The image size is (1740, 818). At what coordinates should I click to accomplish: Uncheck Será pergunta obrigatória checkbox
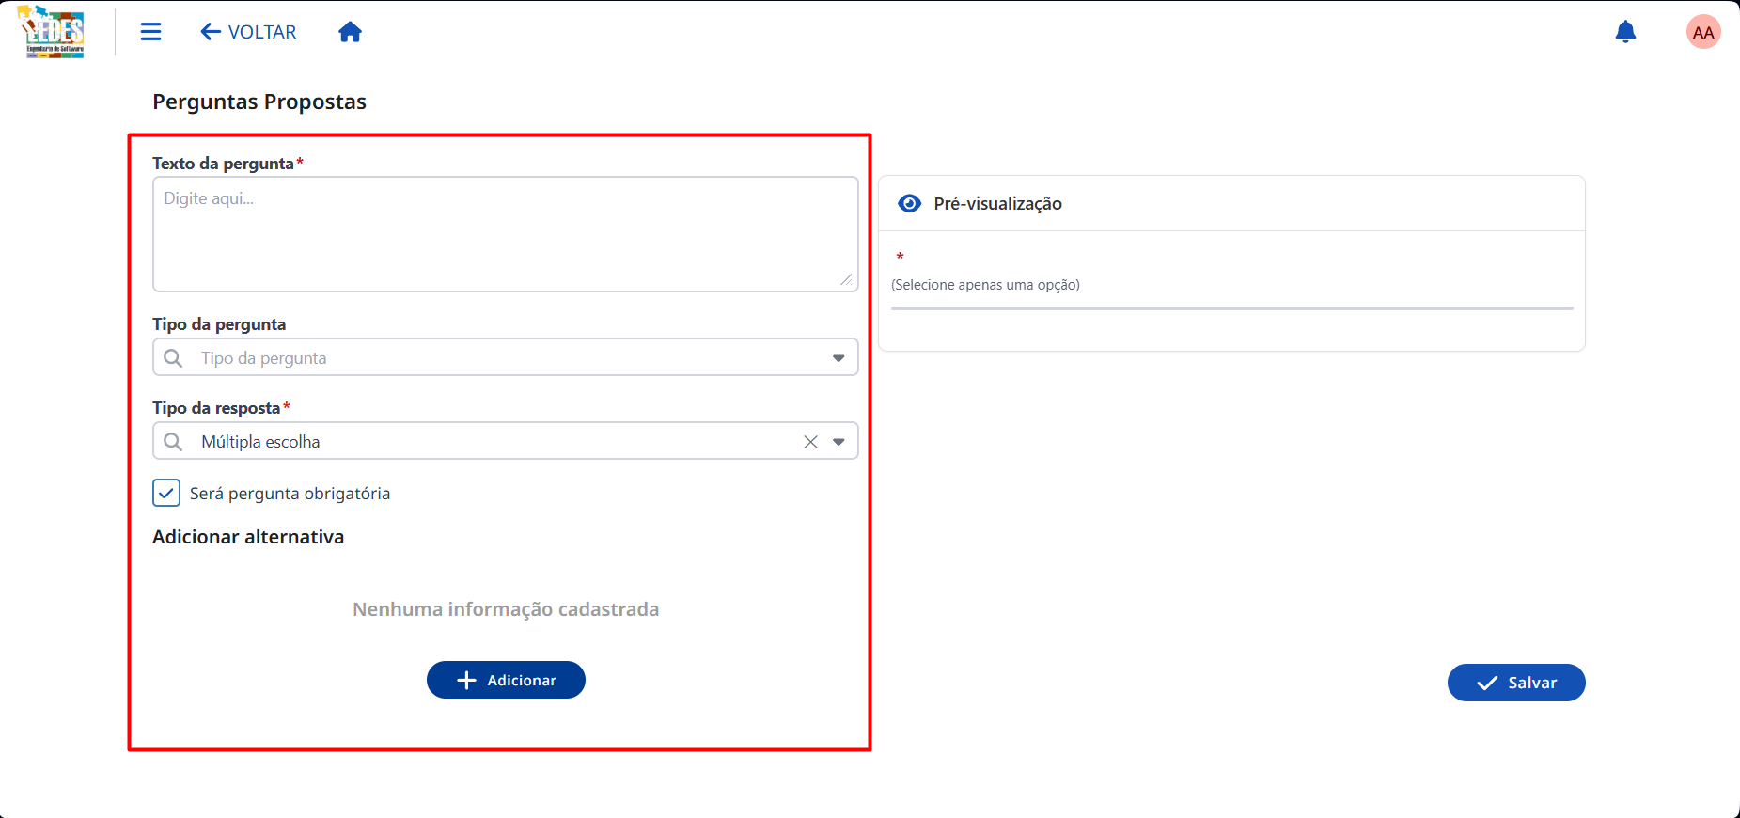coord(166,493)
